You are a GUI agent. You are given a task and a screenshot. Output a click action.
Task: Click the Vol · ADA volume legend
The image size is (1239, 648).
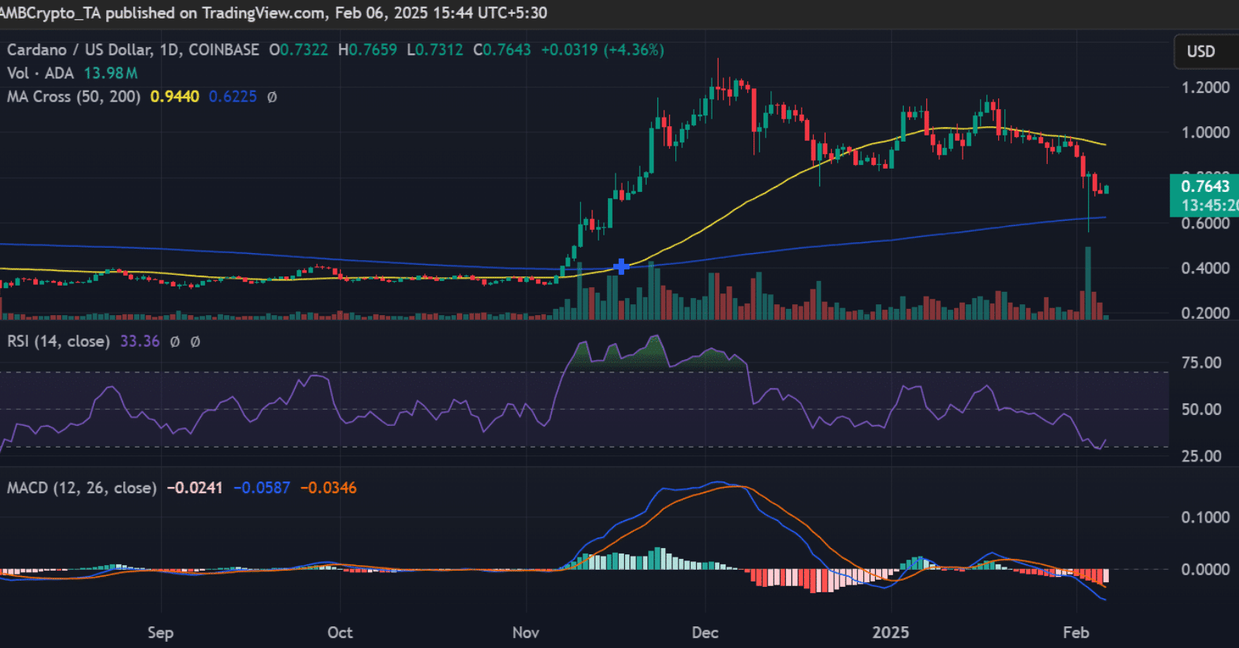tap(40, 73)
